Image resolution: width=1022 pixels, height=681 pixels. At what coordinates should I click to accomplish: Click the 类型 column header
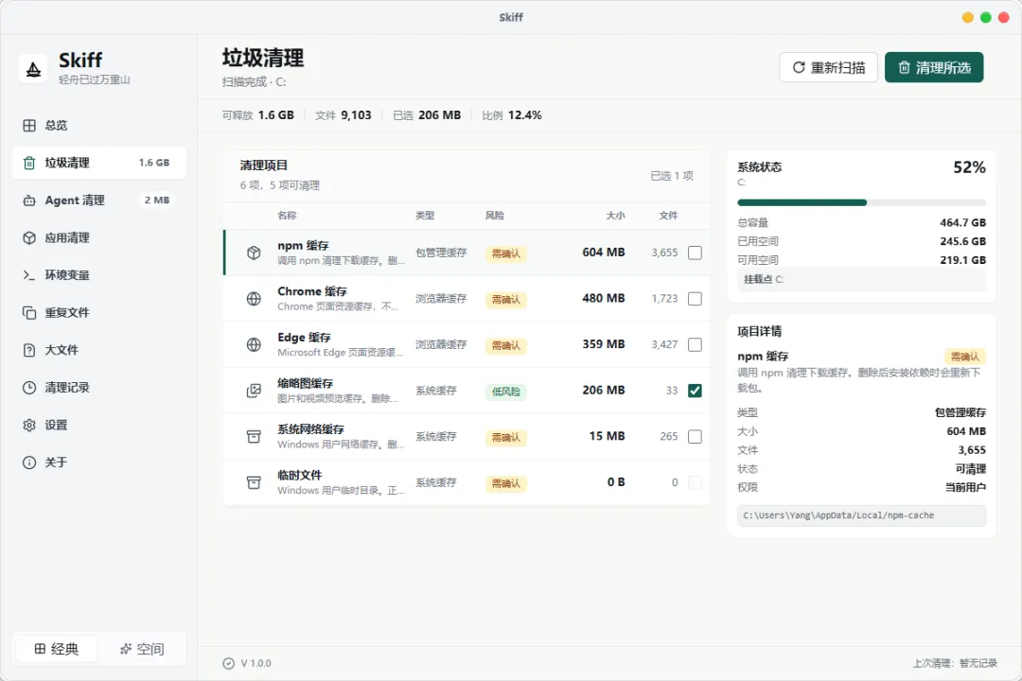(425, 216)
